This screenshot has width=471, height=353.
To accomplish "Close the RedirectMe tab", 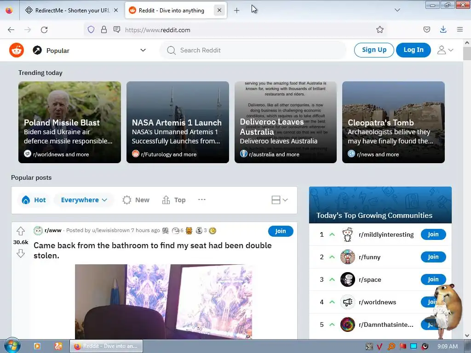I will [116, 10].
